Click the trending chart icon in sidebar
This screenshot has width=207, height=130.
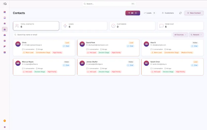pos(5,47)
